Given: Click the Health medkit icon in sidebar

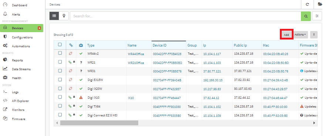Looking at the screenshot, I should tap(5, 78).
